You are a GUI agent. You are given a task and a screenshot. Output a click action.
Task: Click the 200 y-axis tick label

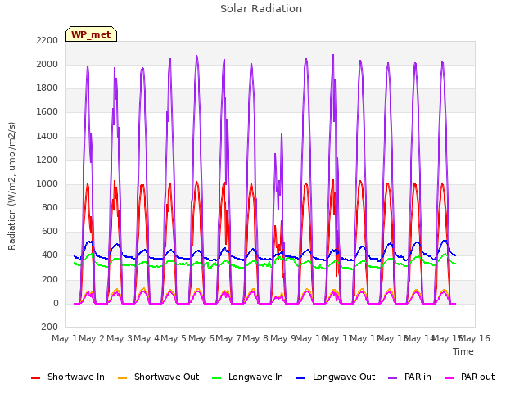pyautogui.click(x=50, y=279)
